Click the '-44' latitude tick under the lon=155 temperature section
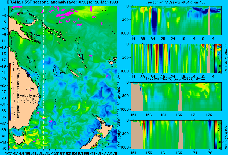Screen dimensions: 228x155 [132, 39]
